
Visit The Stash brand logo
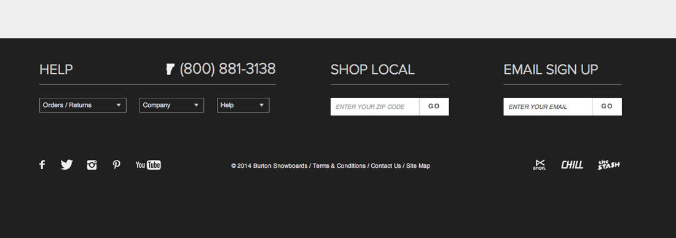(x=609, y=165)
